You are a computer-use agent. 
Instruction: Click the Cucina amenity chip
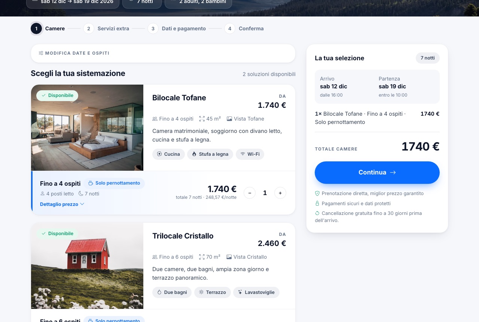pyautogui.click(x=168, y=154)
